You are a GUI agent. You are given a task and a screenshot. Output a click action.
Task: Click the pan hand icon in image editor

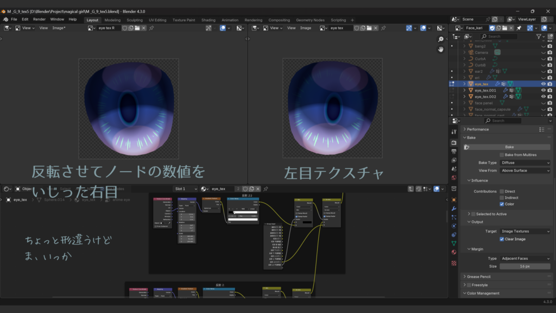[441, 49]
